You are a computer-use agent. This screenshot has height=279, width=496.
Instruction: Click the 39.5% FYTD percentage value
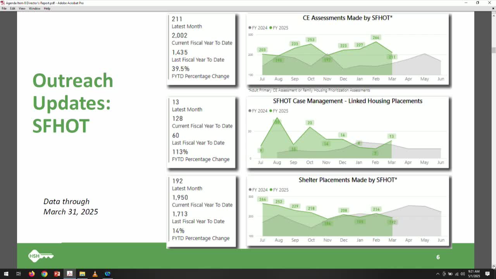(181, 69)
